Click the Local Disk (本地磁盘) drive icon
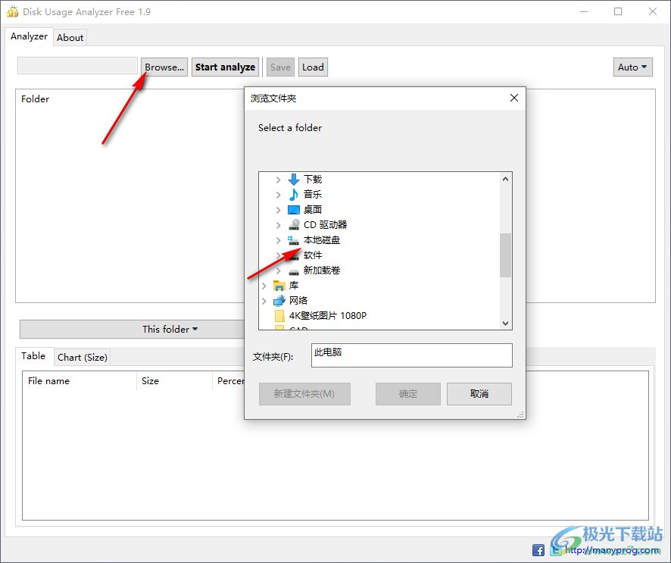This screenshot has height=563, width=671. [x=293, y=240]
